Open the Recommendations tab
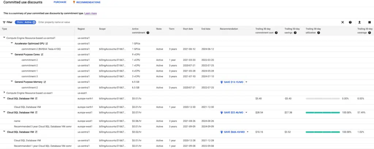 [x=88, y=3]
